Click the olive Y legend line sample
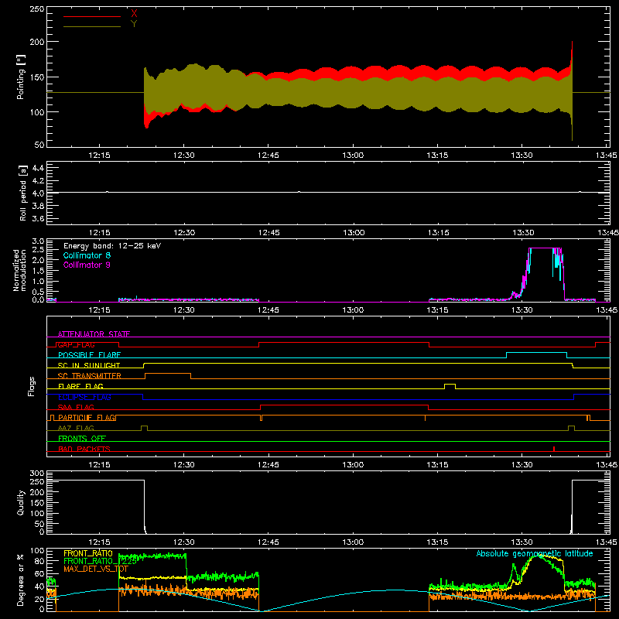Viewport: 619px width, 619px height. (92, 26)
